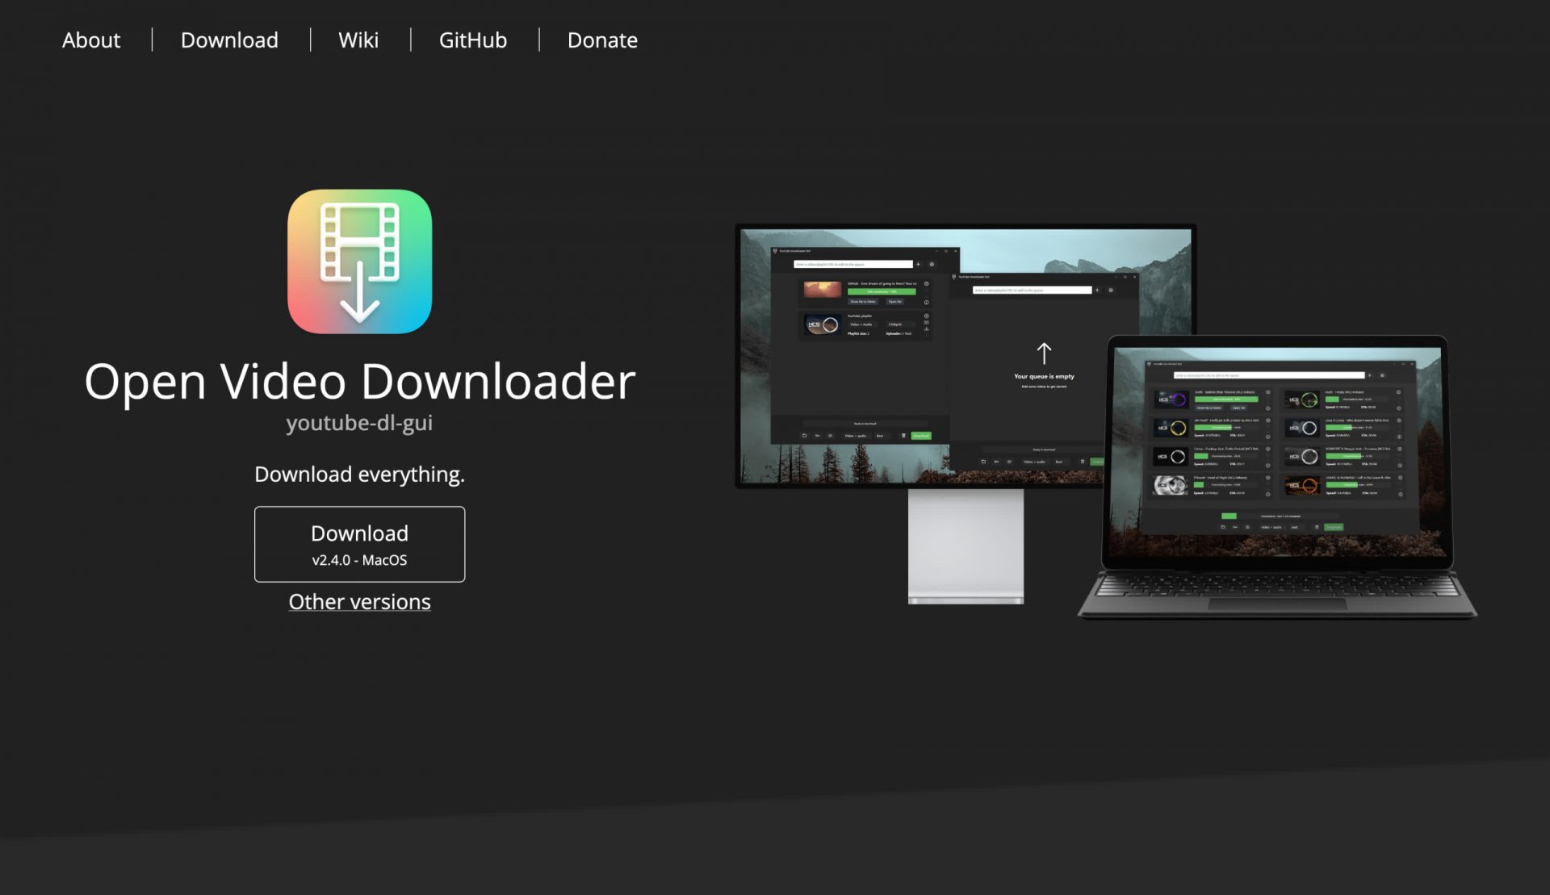Go to the Download nav item

229,40
